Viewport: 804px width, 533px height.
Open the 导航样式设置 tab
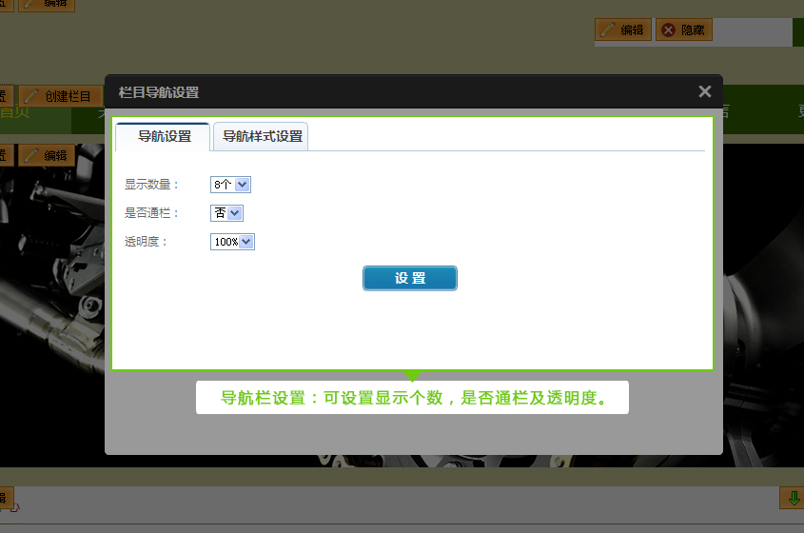click(x=261, y=136)
